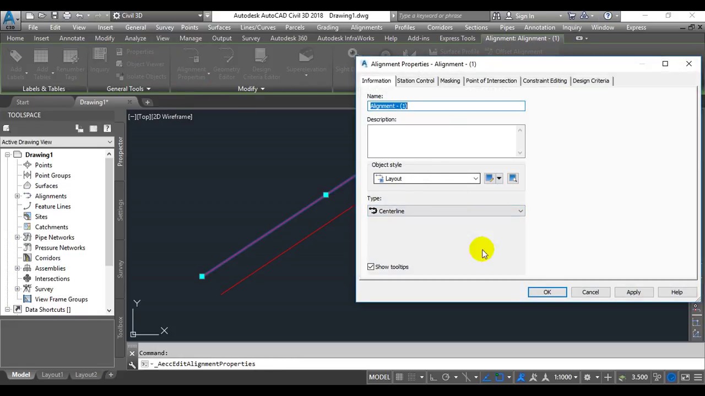Click the annotation monitor plus icon in status bar
705x396 pixels.
point(608,377)
